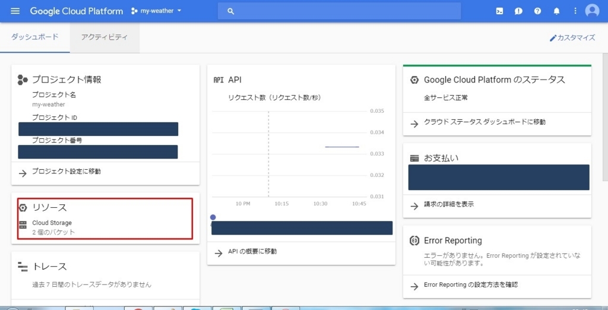Click the カスタマイズ button
The image size is (608, 310).
[572, 38]
